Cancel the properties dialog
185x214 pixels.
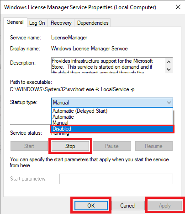(x=128, y=205)
